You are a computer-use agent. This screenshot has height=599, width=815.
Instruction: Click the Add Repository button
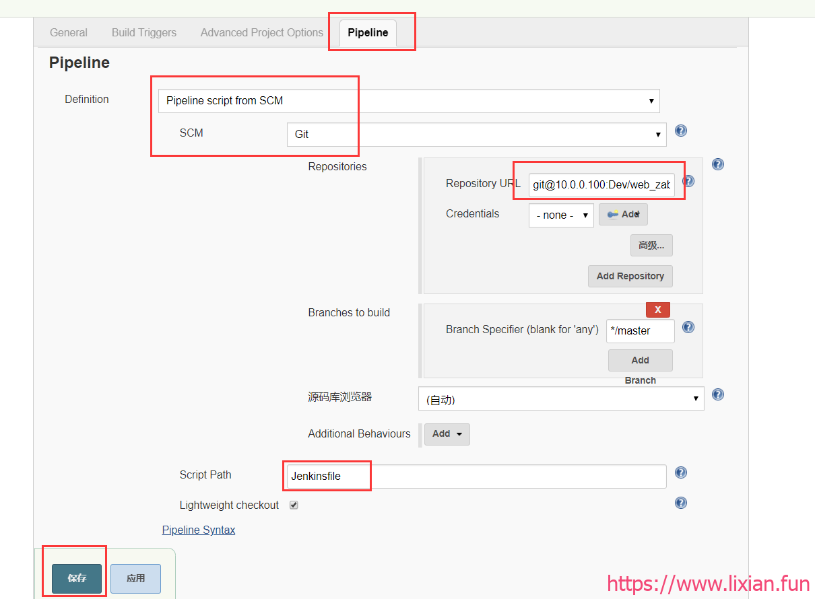630,276
